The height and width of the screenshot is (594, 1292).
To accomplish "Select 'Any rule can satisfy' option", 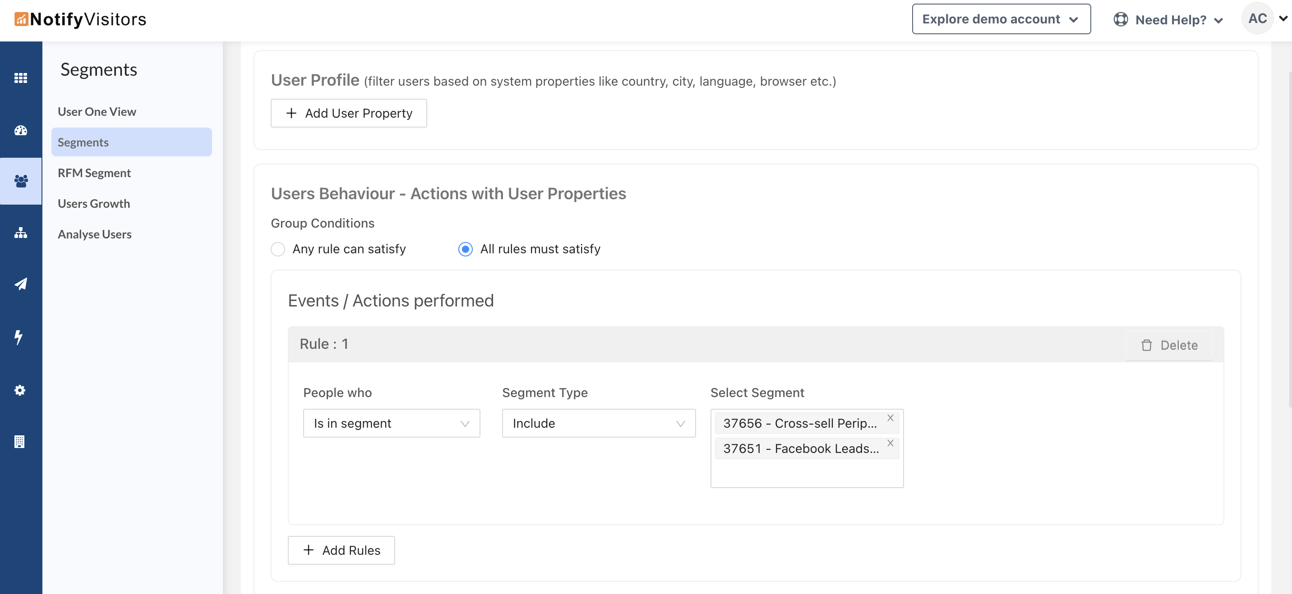I will coord(278,249).
